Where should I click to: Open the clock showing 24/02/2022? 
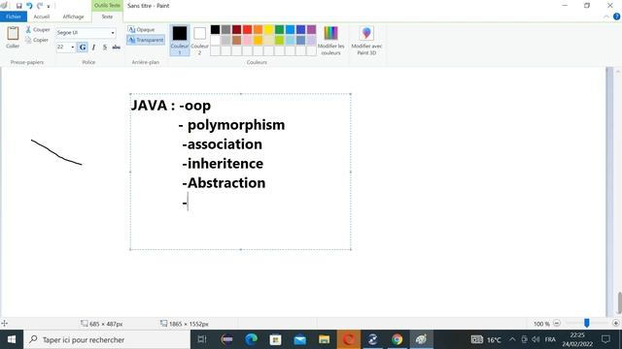point(577,339)
